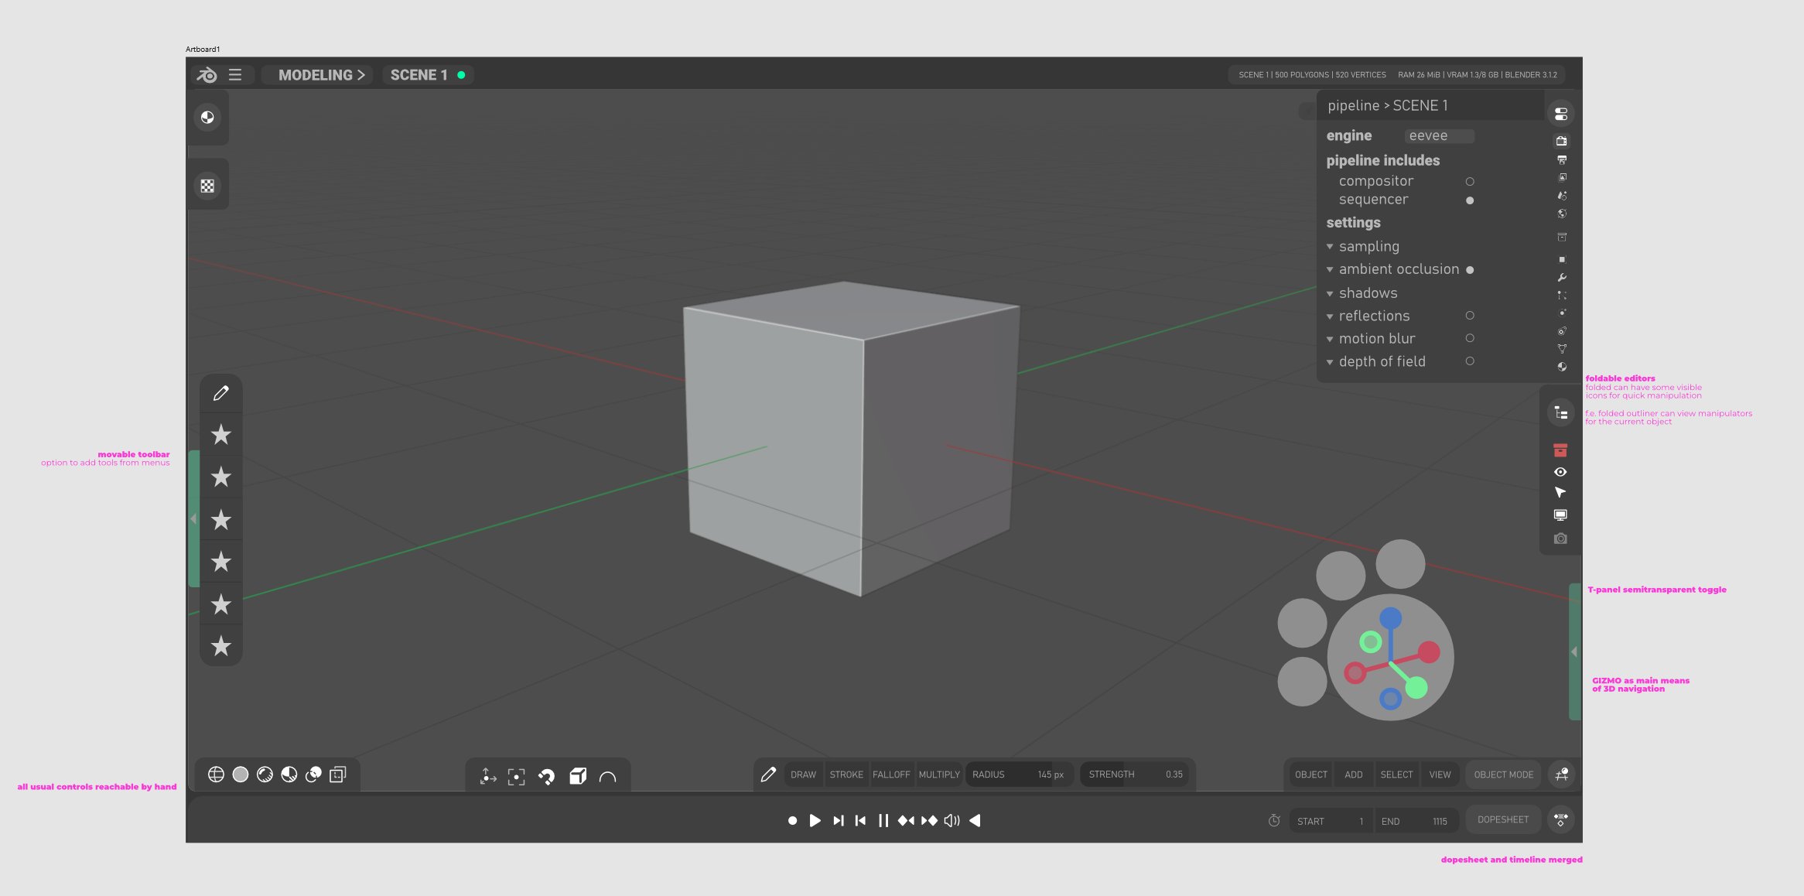This screenshot has height=896, width=1804.
Task: Click the snap magnet icon
Action: [x=546, y=776]
